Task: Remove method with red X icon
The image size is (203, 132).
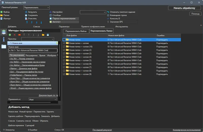Action: tap(14, 35)
